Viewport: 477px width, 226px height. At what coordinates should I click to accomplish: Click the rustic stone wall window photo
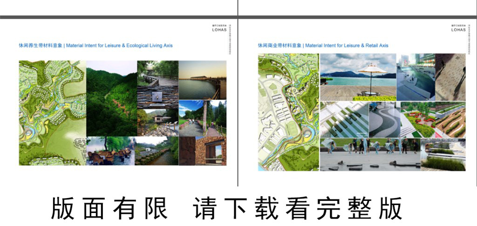202,151
